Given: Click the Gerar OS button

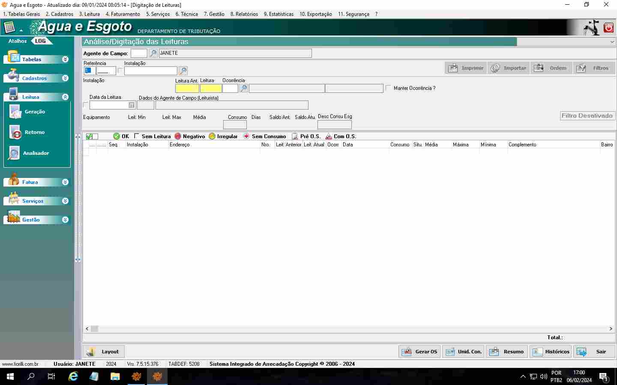Looking at the screenshot, I should pos(419,352).
